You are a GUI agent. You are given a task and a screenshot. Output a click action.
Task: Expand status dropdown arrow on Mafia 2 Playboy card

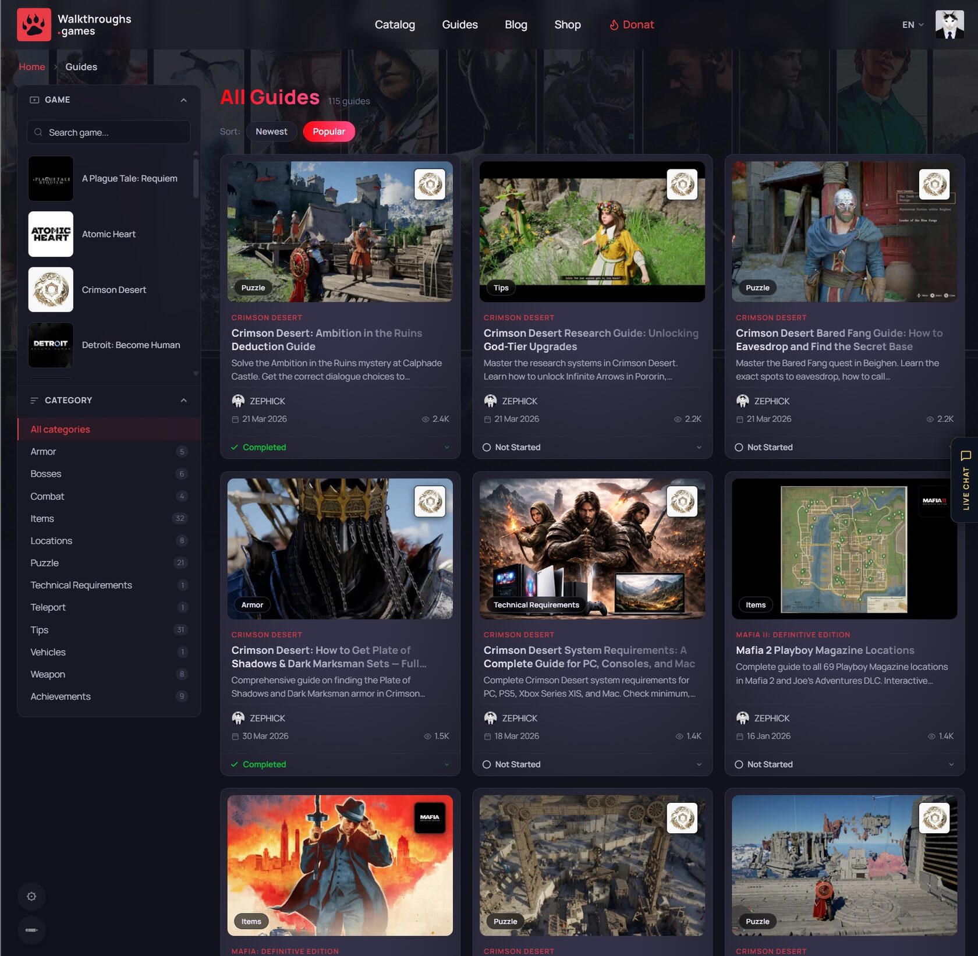click(x=951, y=764)
